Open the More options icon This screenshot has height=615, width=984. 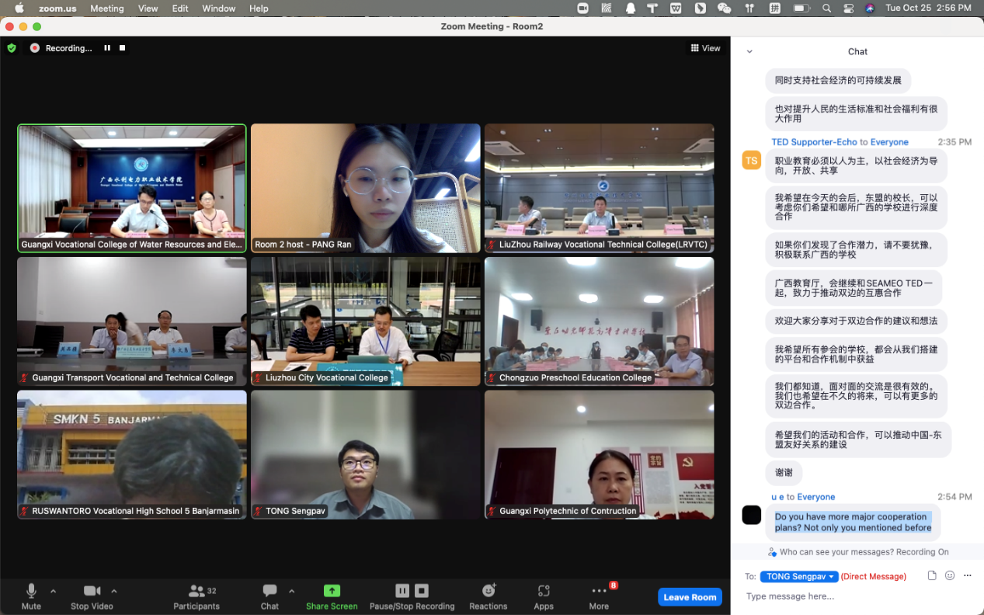599,592
